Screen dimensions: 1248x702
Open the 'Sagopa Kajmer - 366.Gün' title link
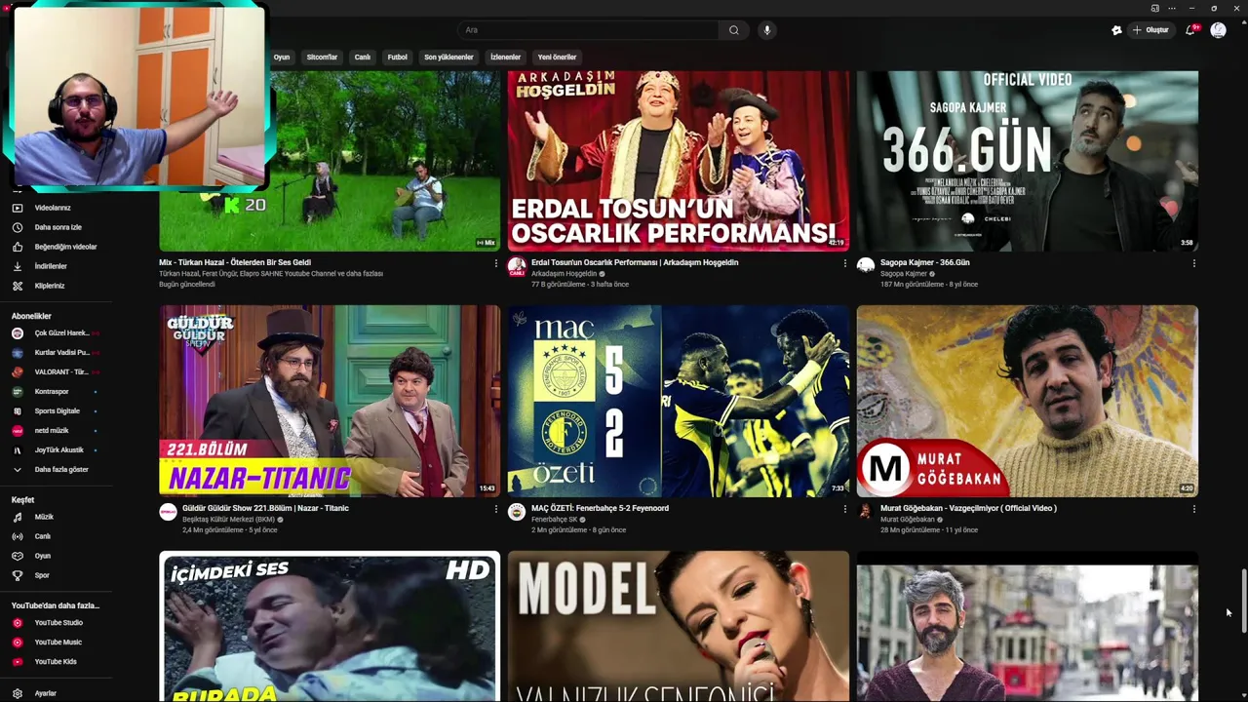tap(924, 262)
